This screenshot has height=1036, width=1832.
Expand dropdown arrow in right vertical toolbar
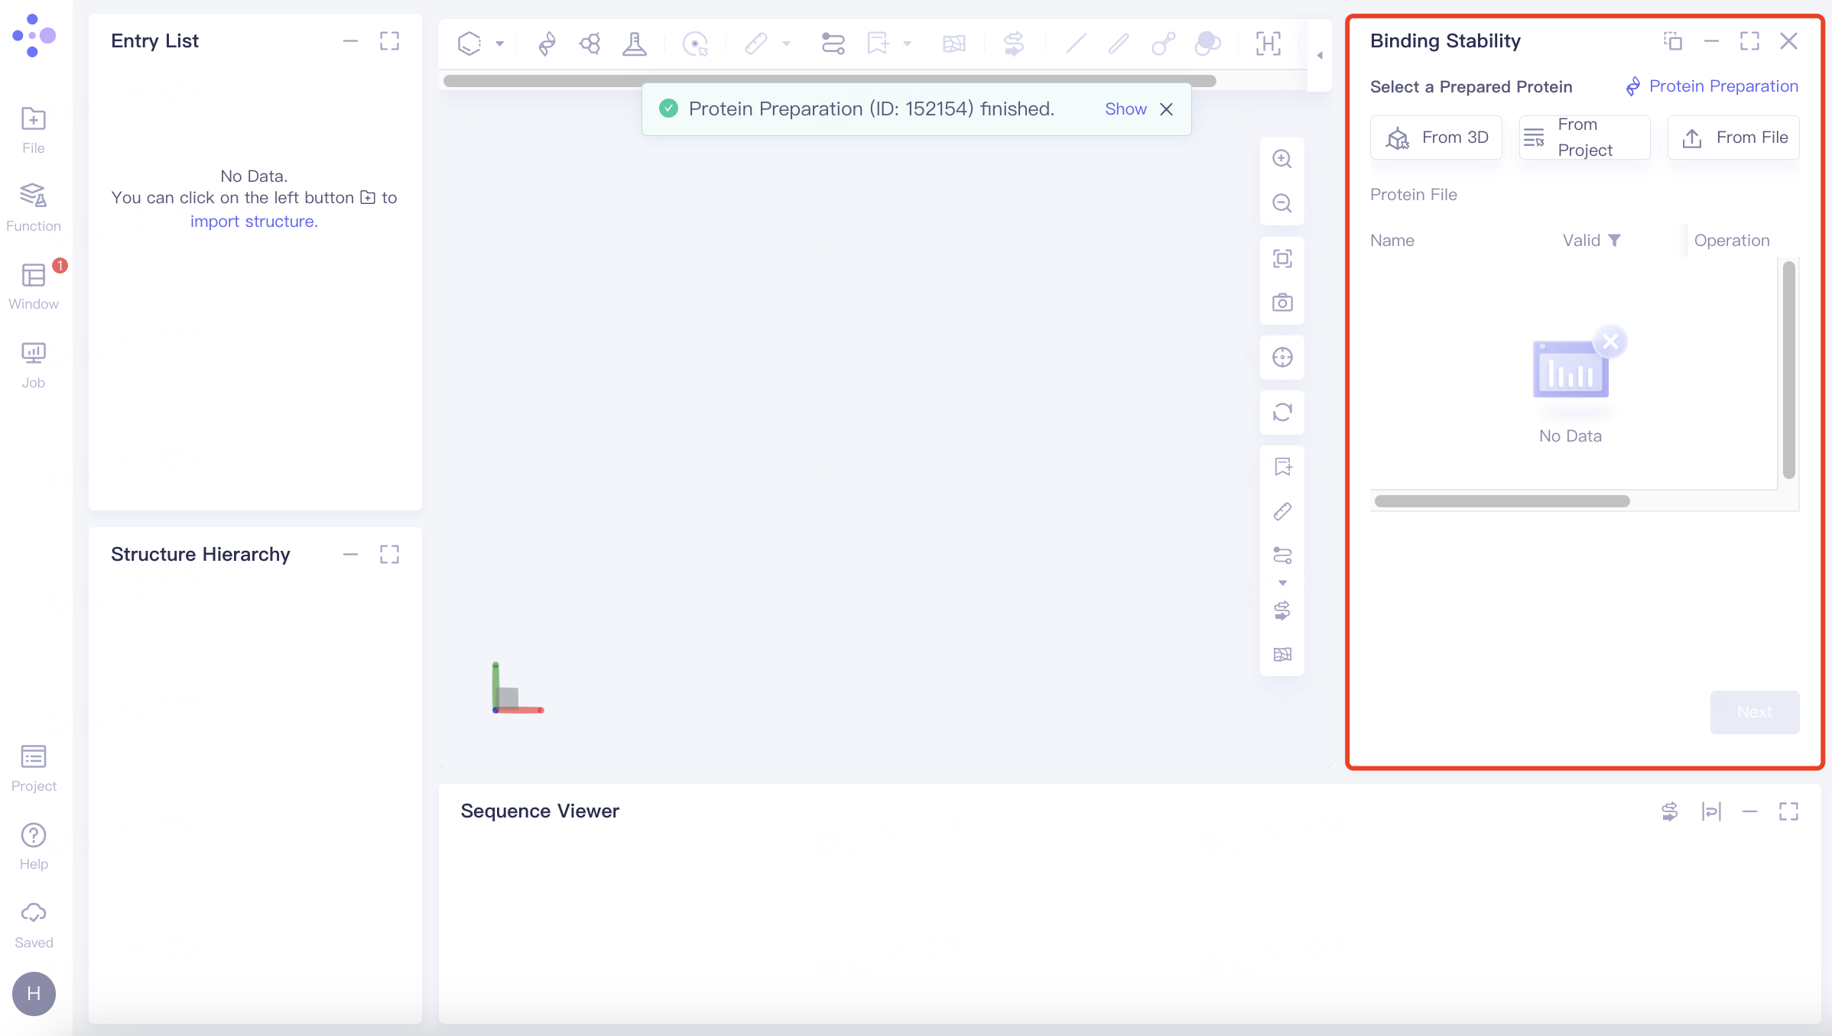pos(1282,583)
